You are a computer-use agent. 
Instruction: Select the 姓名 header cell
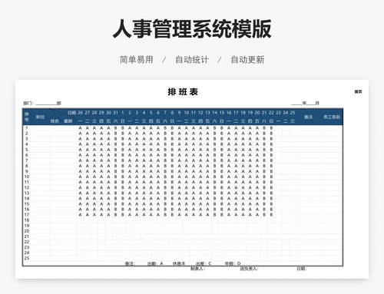coord(55,121)
